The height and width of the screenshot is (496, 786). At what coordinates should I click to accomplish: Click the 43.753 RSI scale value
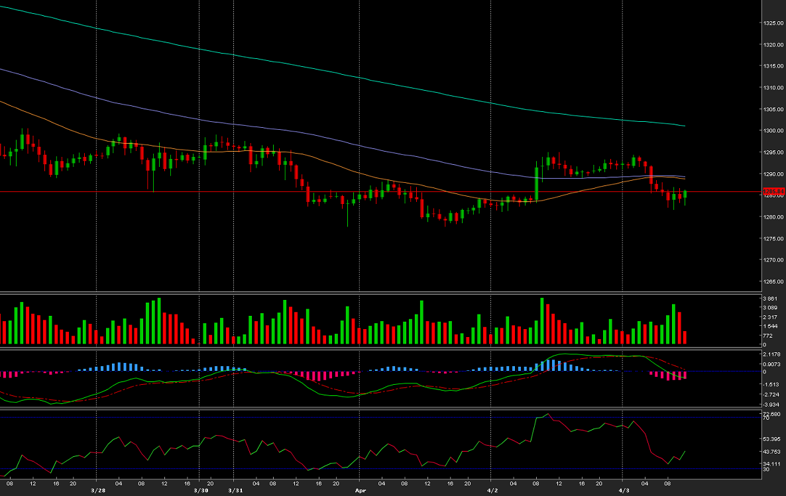(771, 452)
